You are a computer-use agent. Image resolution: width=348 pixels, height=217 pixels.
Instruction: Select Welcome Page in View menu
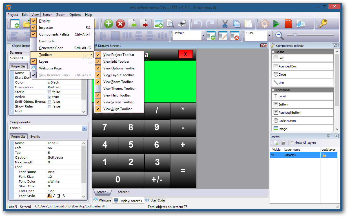click(62, 68)
